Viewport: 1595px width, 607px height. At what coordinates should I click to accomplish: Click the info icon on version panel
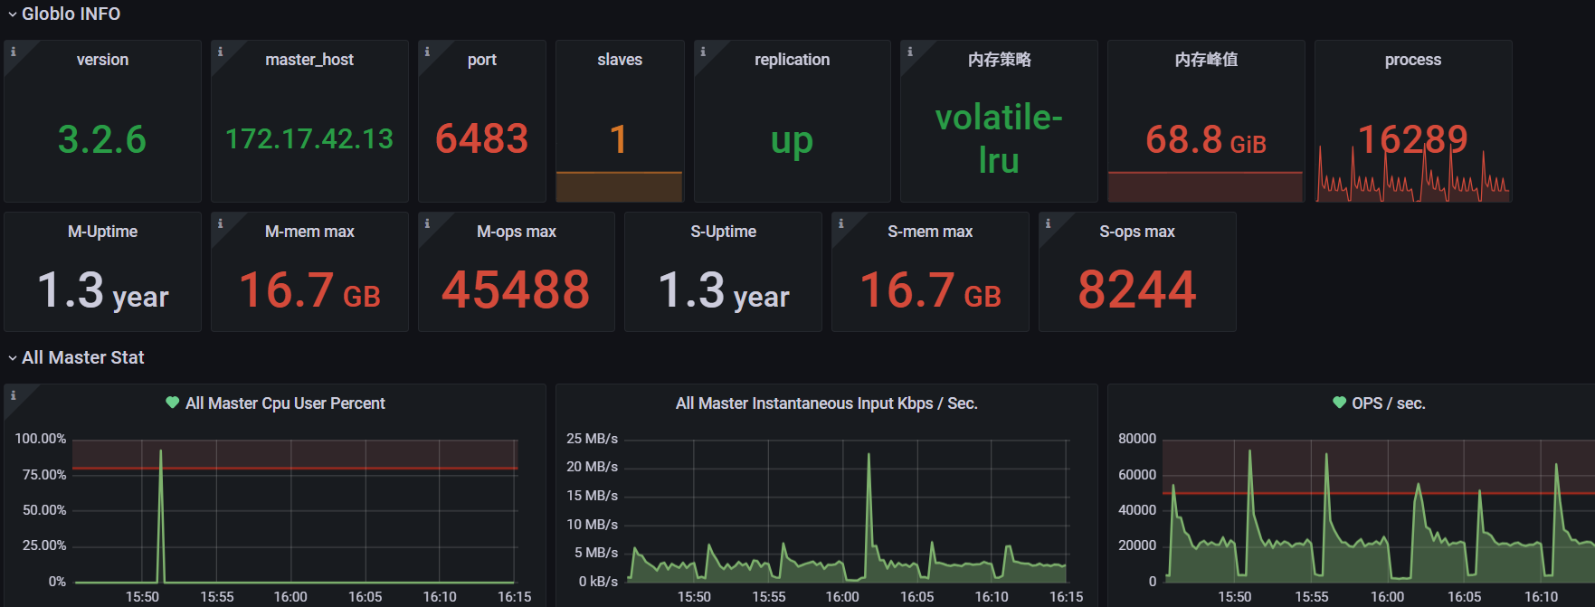(13, 52)
